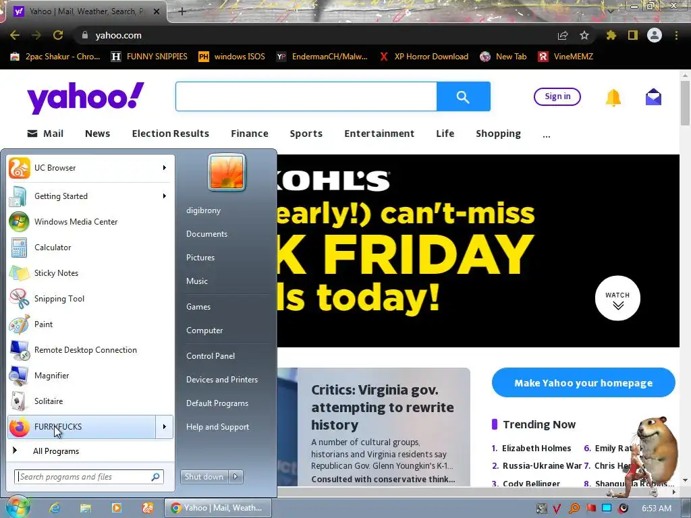Click the Sign in button
Image resolution: width=691 pixels, height=518 pixels.
coord(557,96)
